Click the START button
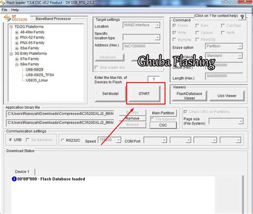Image resolution: width=253 pixels, height=214 pixels. coord(144,94)
